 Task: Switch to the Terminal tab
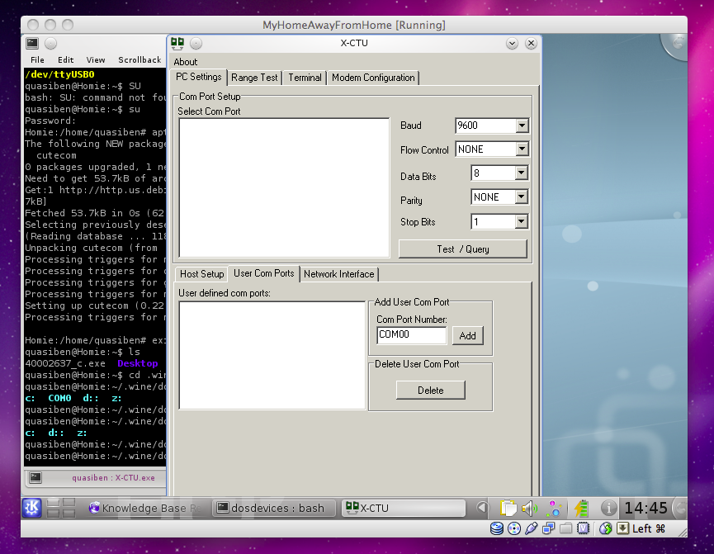[x=305, y=78]
